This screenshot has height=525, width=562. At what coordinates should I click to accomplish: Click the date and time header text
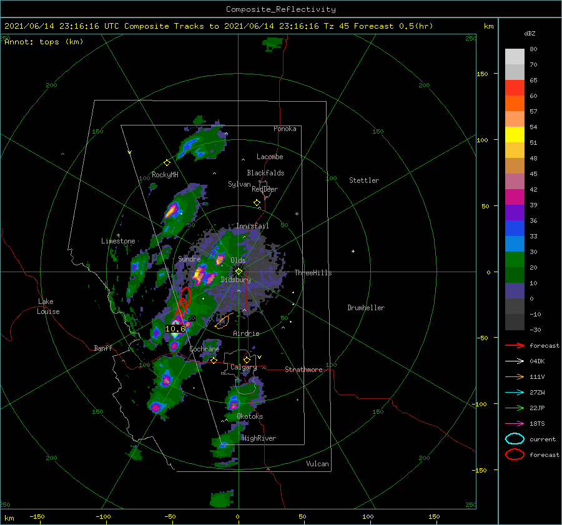point(219,26)
